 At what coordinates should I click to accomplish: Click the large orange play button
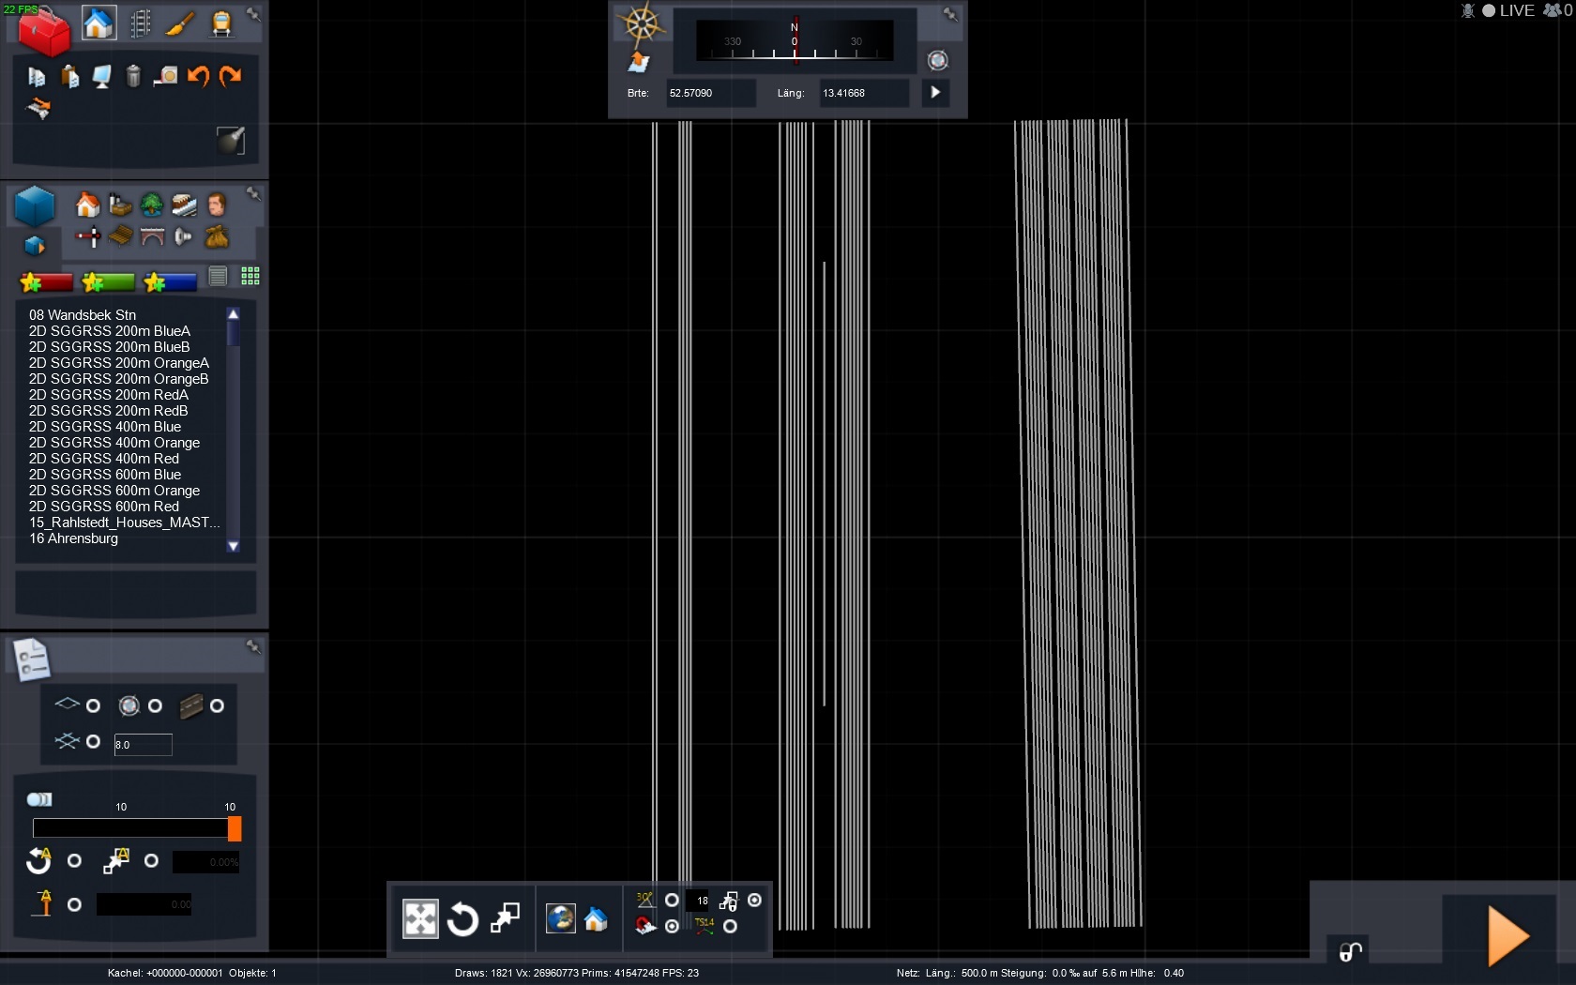[x=1508, y=936]
